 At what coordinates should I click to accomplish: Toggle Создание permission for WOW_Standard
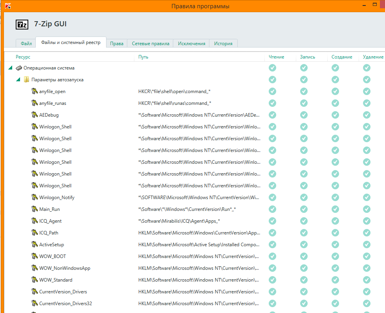pos(335,280)
